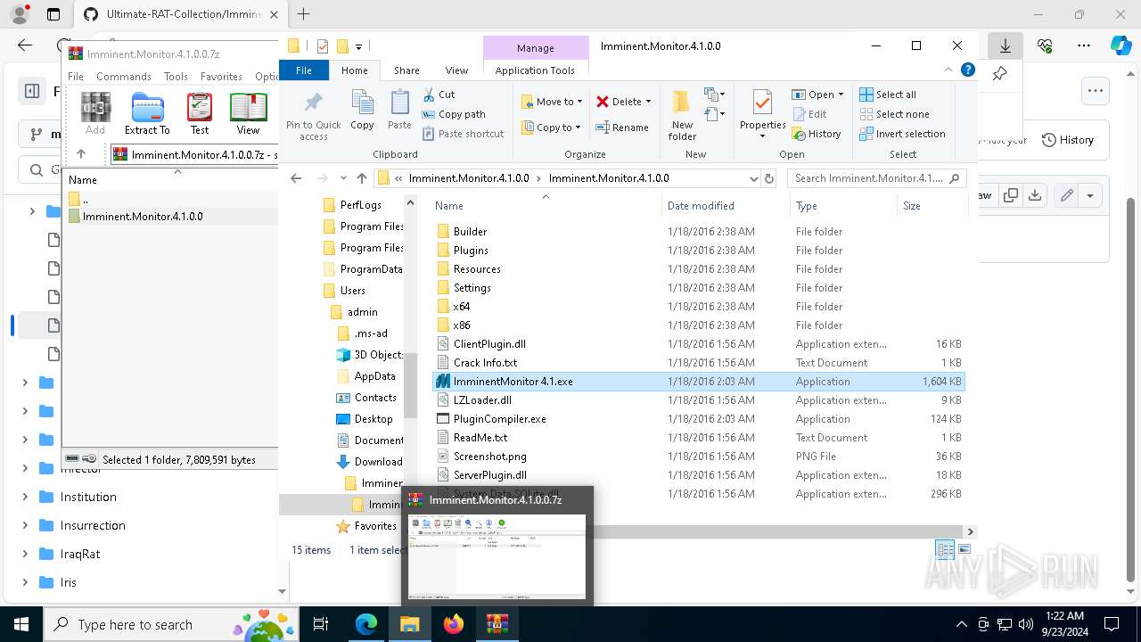Click Paste shortcut command

(464, 134)
